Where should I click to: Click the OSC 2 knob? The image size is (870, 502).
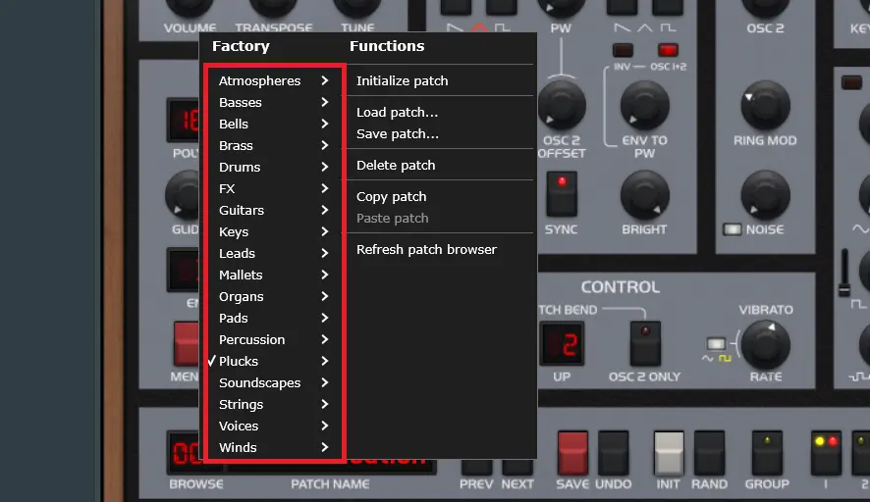click(x=765, y=7)
